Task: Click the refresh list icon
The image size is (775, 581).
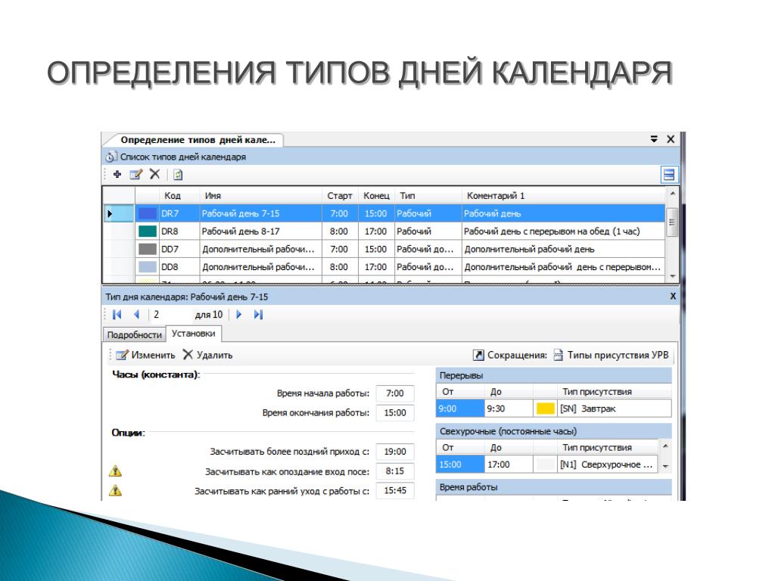Action: click(x=178, y=175)
